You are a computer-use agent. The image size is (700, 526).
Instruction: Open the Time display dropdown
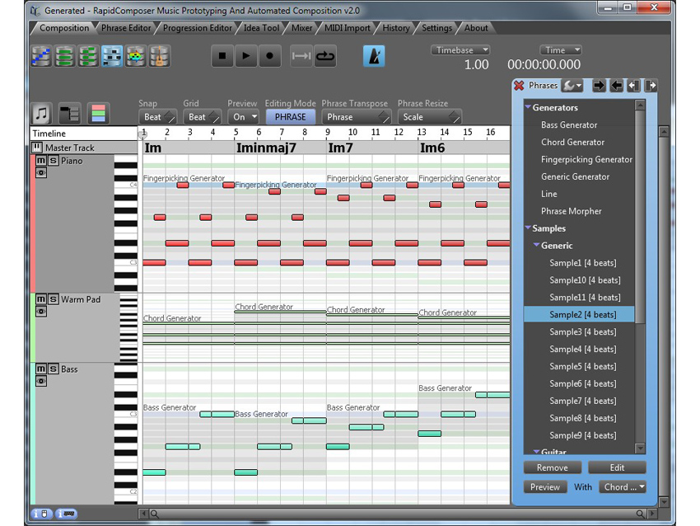[561, 50]
